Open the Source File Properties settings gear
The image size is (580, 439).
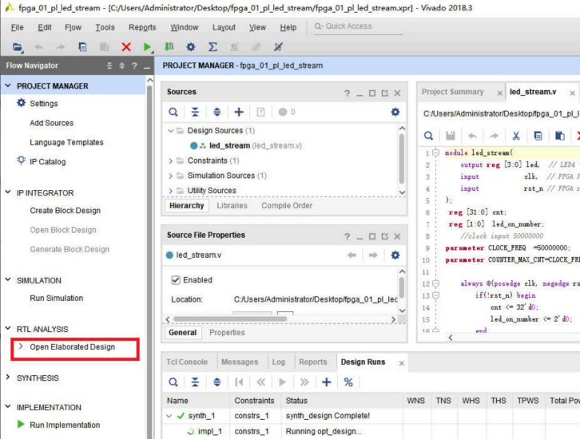(395, 255)
